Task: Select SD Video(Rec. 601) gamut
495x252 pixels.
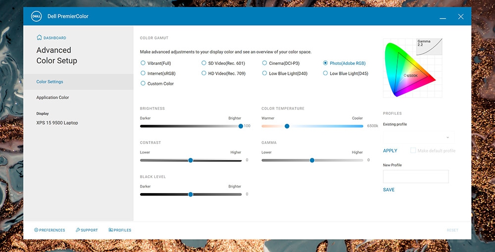Action: [x=204, y=63]
